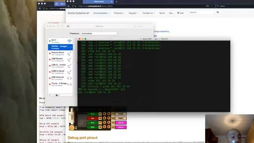Open the Buy page link
The image size is (254, 143).
171,13
